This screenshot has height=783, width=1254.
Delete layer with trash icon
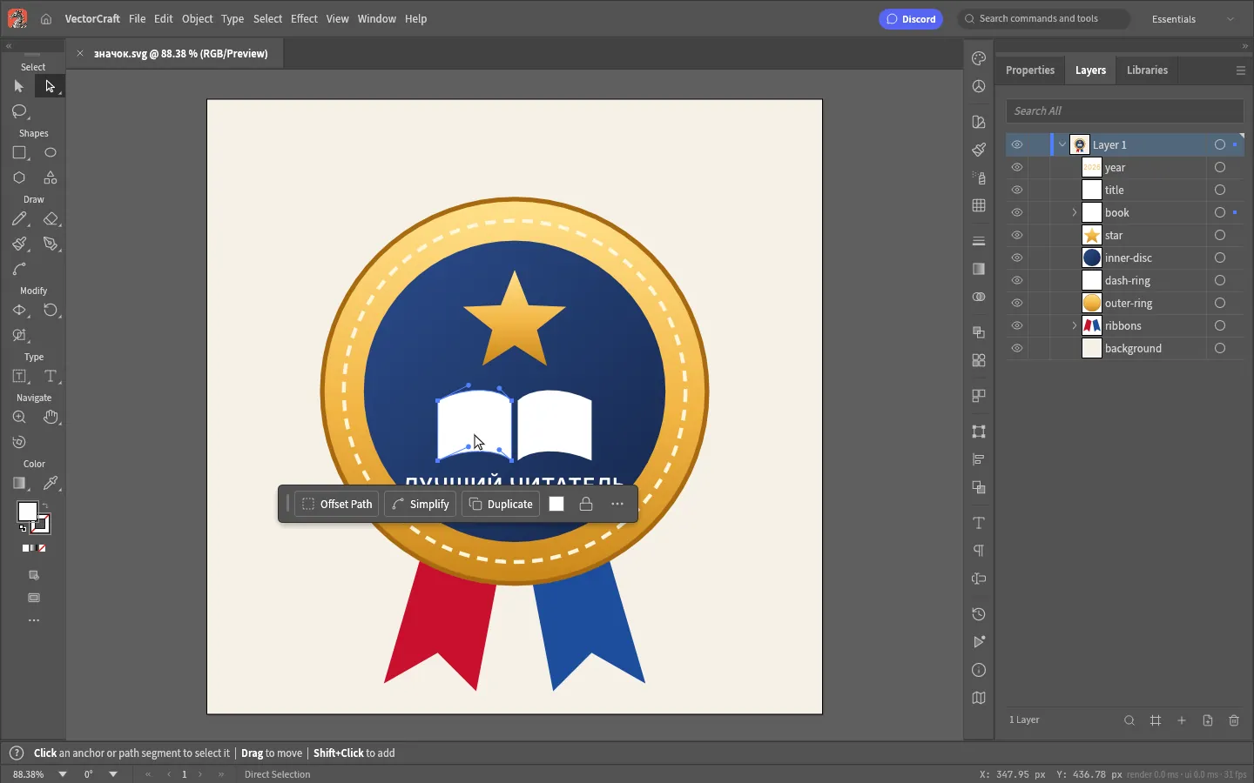point(1234,720)
